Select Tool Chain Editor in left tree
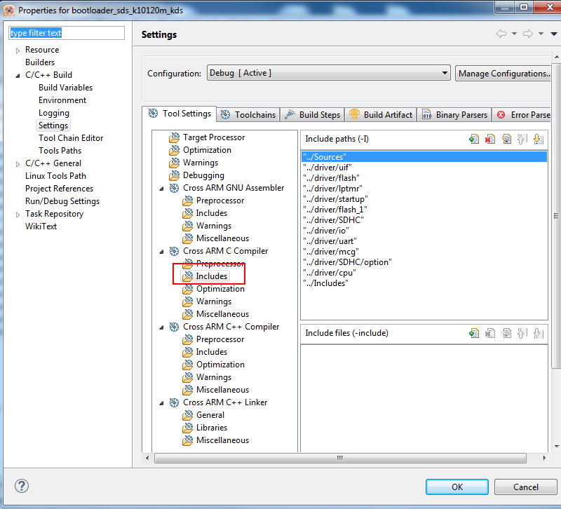The width and height of the screenshot is (561, 509). 71,138
